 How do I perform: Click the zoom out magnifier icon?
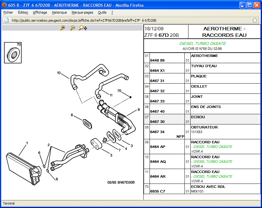coord(72,28)
